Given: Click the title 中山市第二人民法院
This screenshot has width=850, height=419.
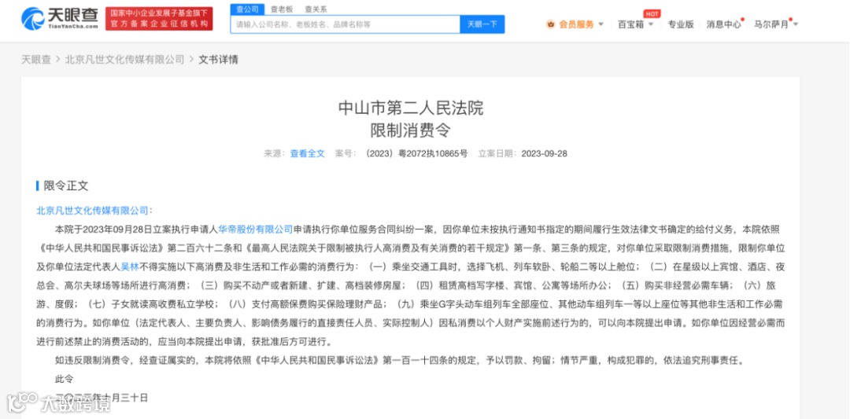Looking at the screenshot, I should [x=410, y=108].
